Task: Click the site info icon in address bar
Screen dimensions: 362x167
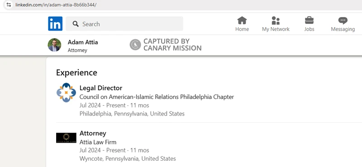Action: click(9, 5)
